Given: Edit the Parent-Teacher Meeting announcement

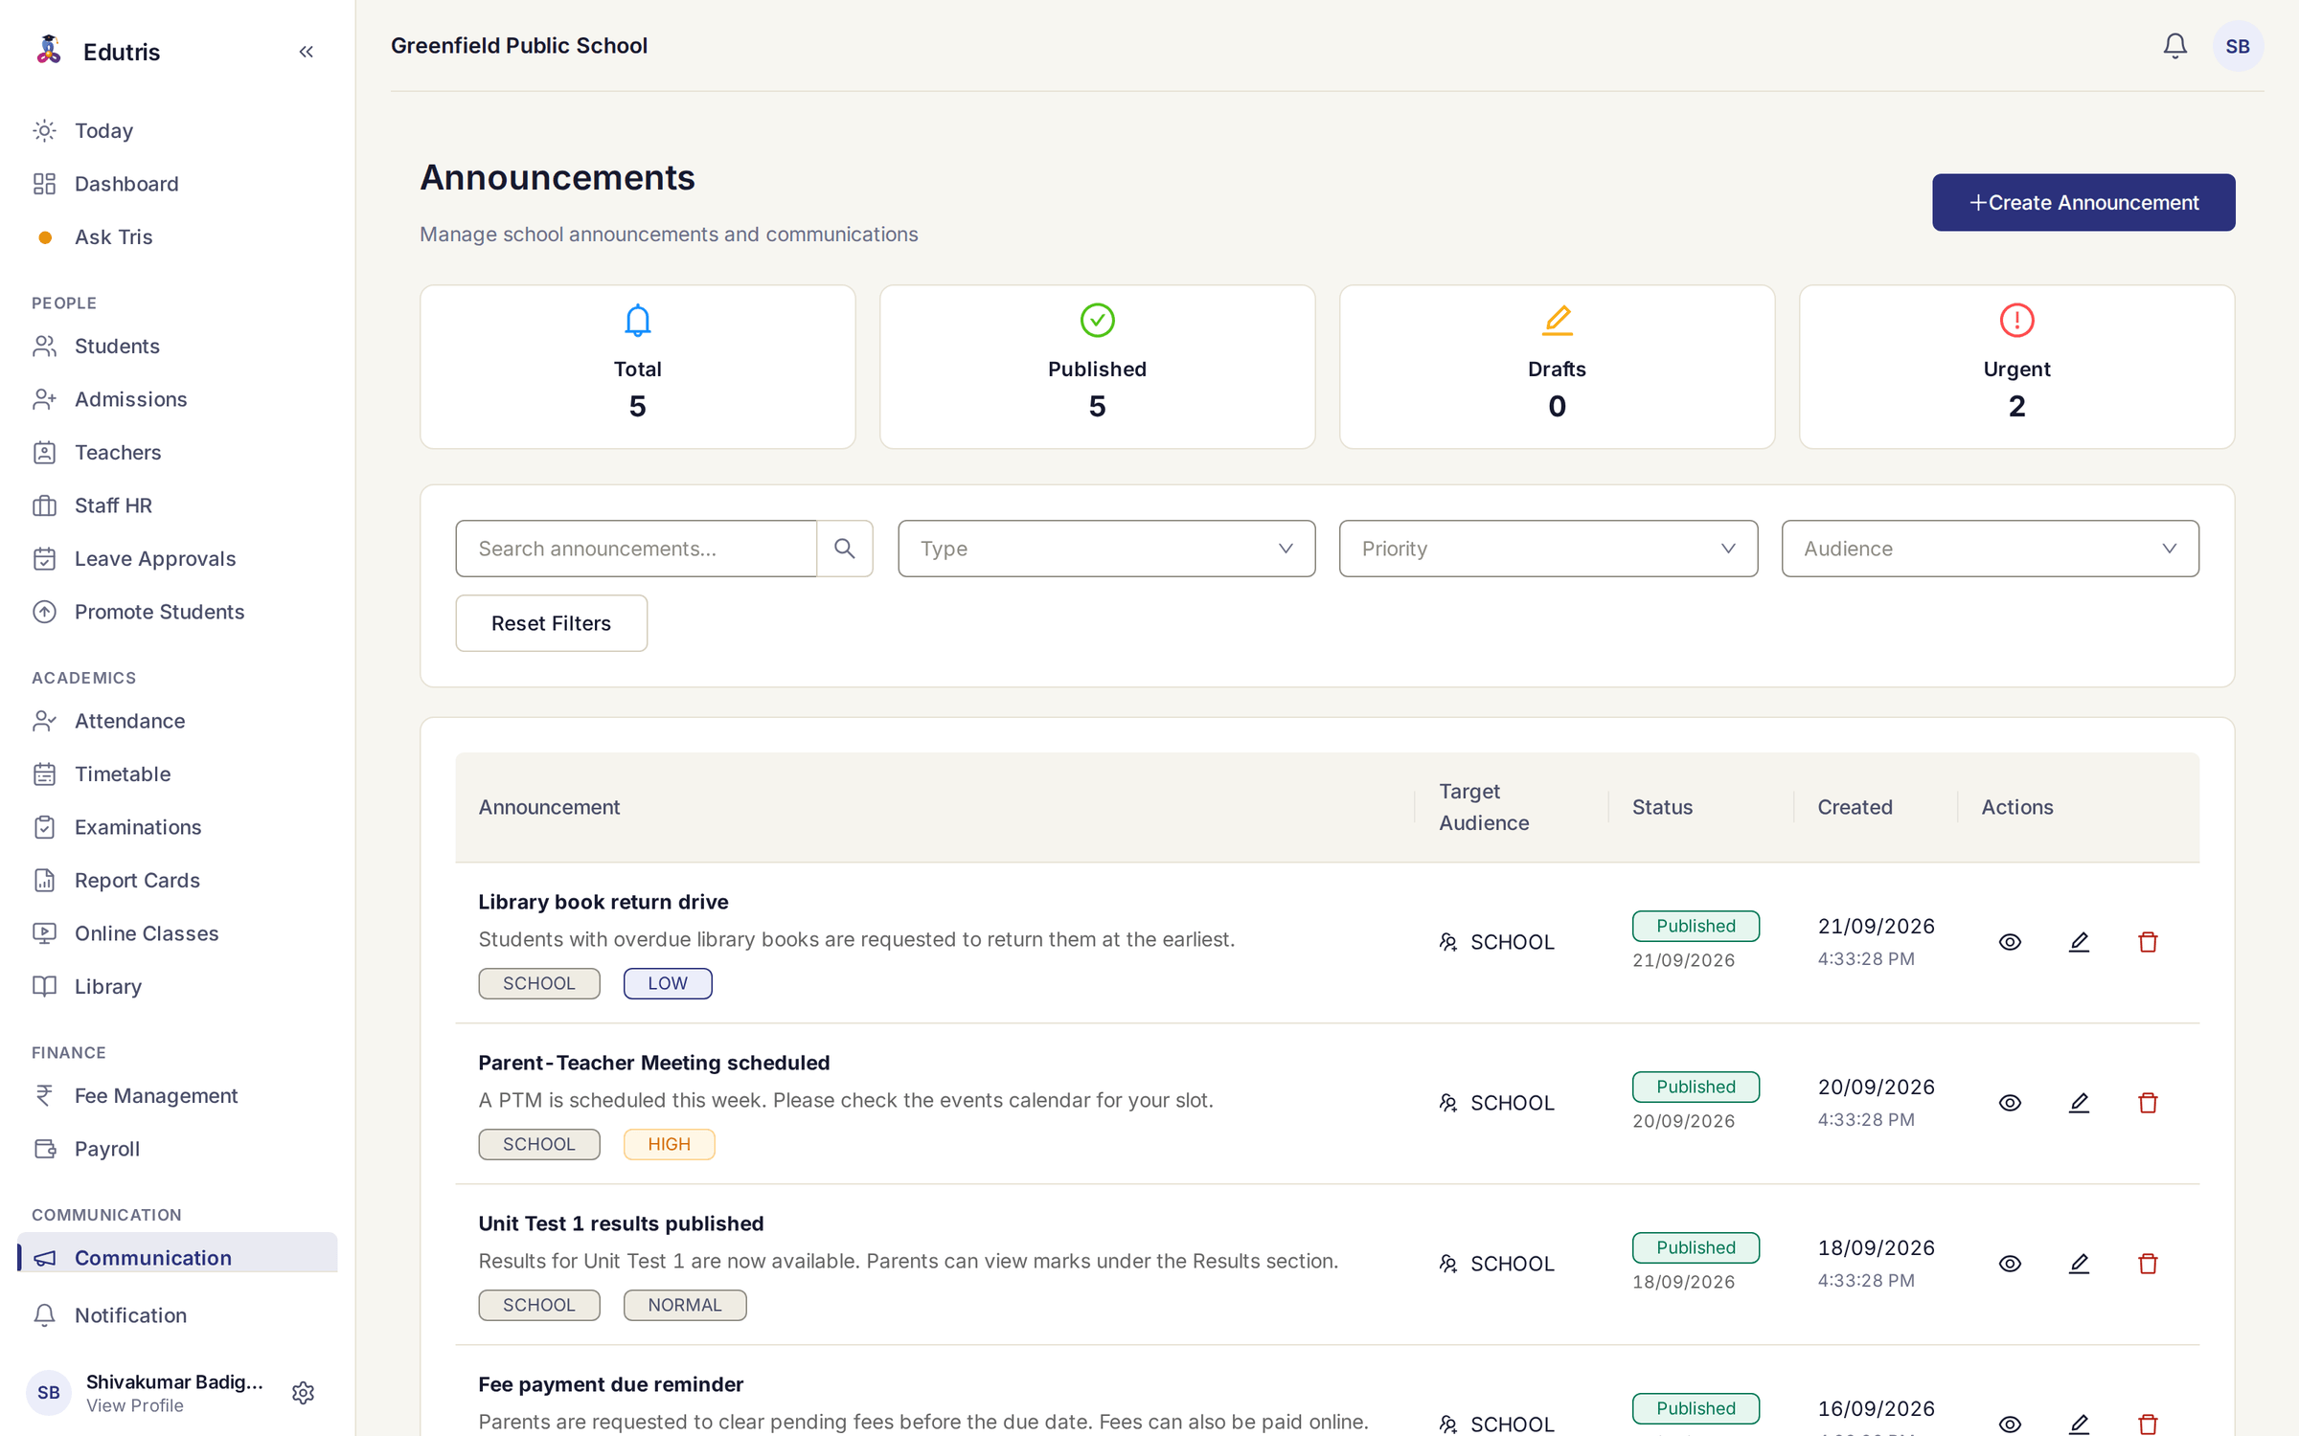Looking at the screenshot, I should pyautogui.click(x=2079, y=1103).
